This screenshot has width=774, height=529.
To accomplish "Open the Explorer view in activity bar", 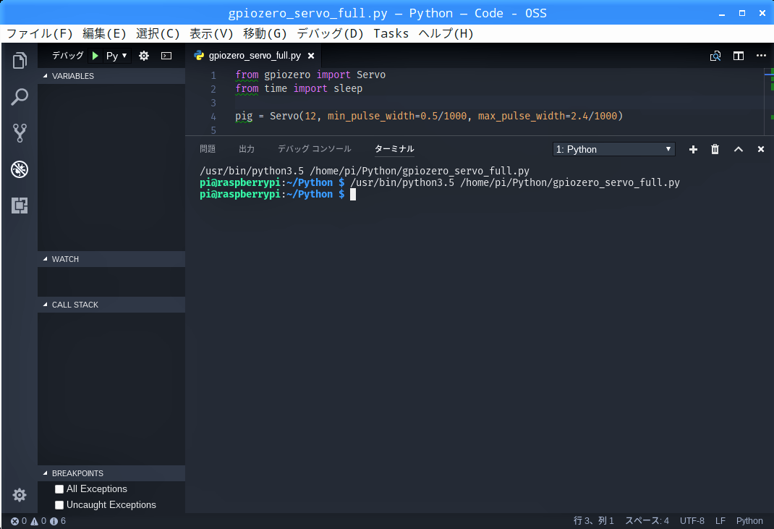I will pos(20,61).
